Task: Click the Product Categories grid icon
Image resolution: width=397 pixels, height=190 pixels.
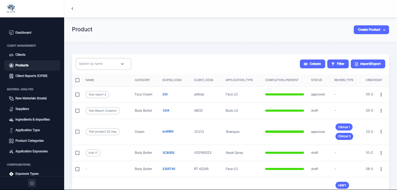Action: pos(11,141)
